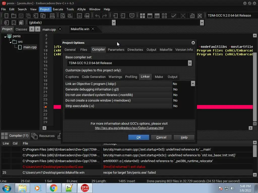Viewport: 258px width, 193px height.
Task: Click the Print toolbar icon
Action: 52,16
